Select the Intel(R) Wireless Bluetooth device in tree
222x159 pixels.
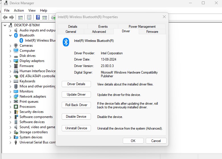pos(40,40)
